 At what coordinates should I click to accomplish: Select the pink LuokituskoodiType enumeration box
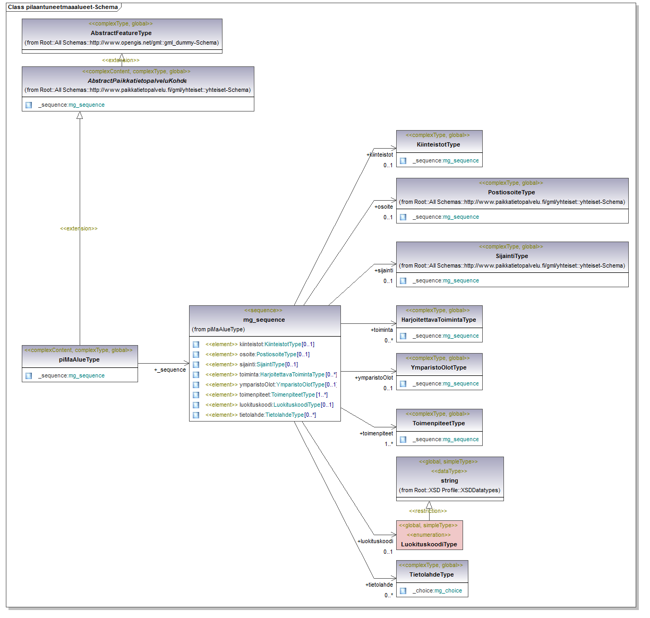click(x=429, y=535)
